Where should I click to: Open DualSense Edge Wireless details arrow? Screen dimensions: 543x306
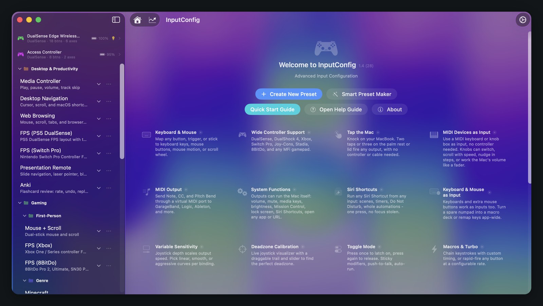[x=119, y=38]
